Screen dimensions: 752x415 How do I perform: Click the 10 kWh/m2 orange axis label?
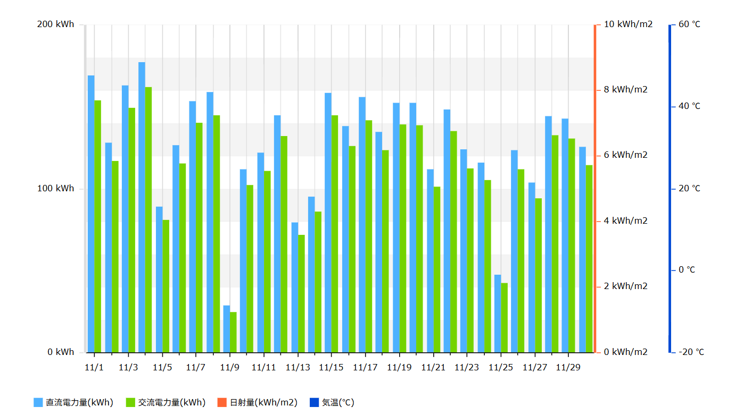click(x=628, y=24)
